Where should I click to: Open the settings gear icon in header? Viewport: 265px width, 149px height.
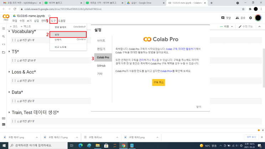pos(250,18)
